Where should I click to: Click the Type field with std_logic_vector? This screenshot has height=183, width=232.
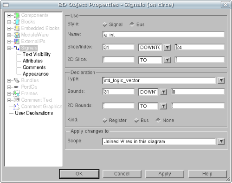[x=159, y=80]
